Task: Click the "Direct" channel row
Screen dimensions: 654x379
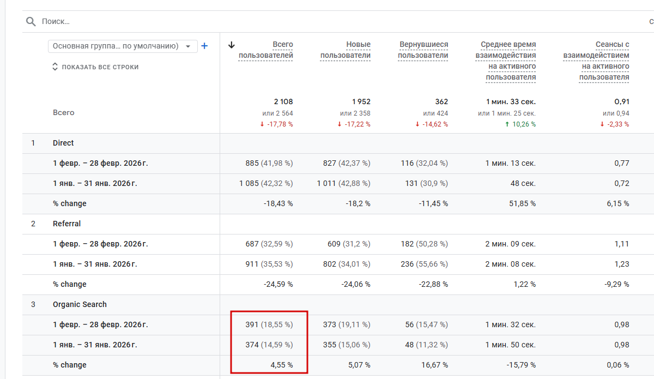Action: pyautogui.click(x=63, y=143)
